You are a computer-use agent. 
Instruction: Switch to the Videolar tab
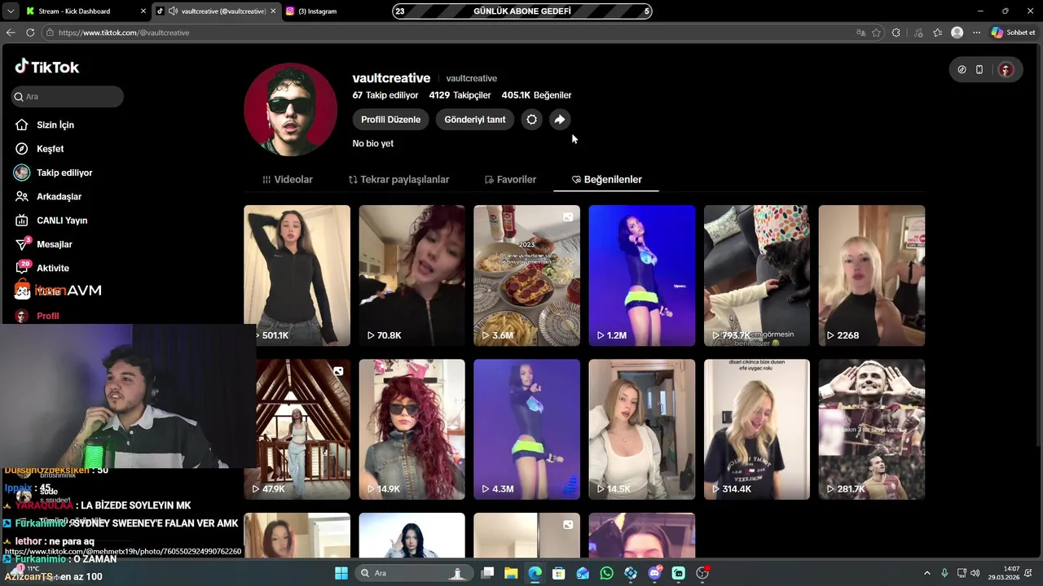click(288, 179)
